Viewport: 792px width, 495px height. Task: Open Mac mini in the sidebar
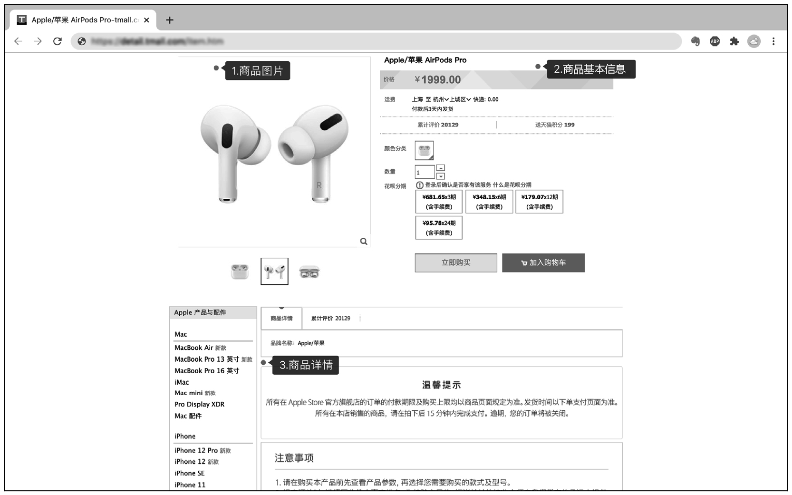[x=195, y=393]
